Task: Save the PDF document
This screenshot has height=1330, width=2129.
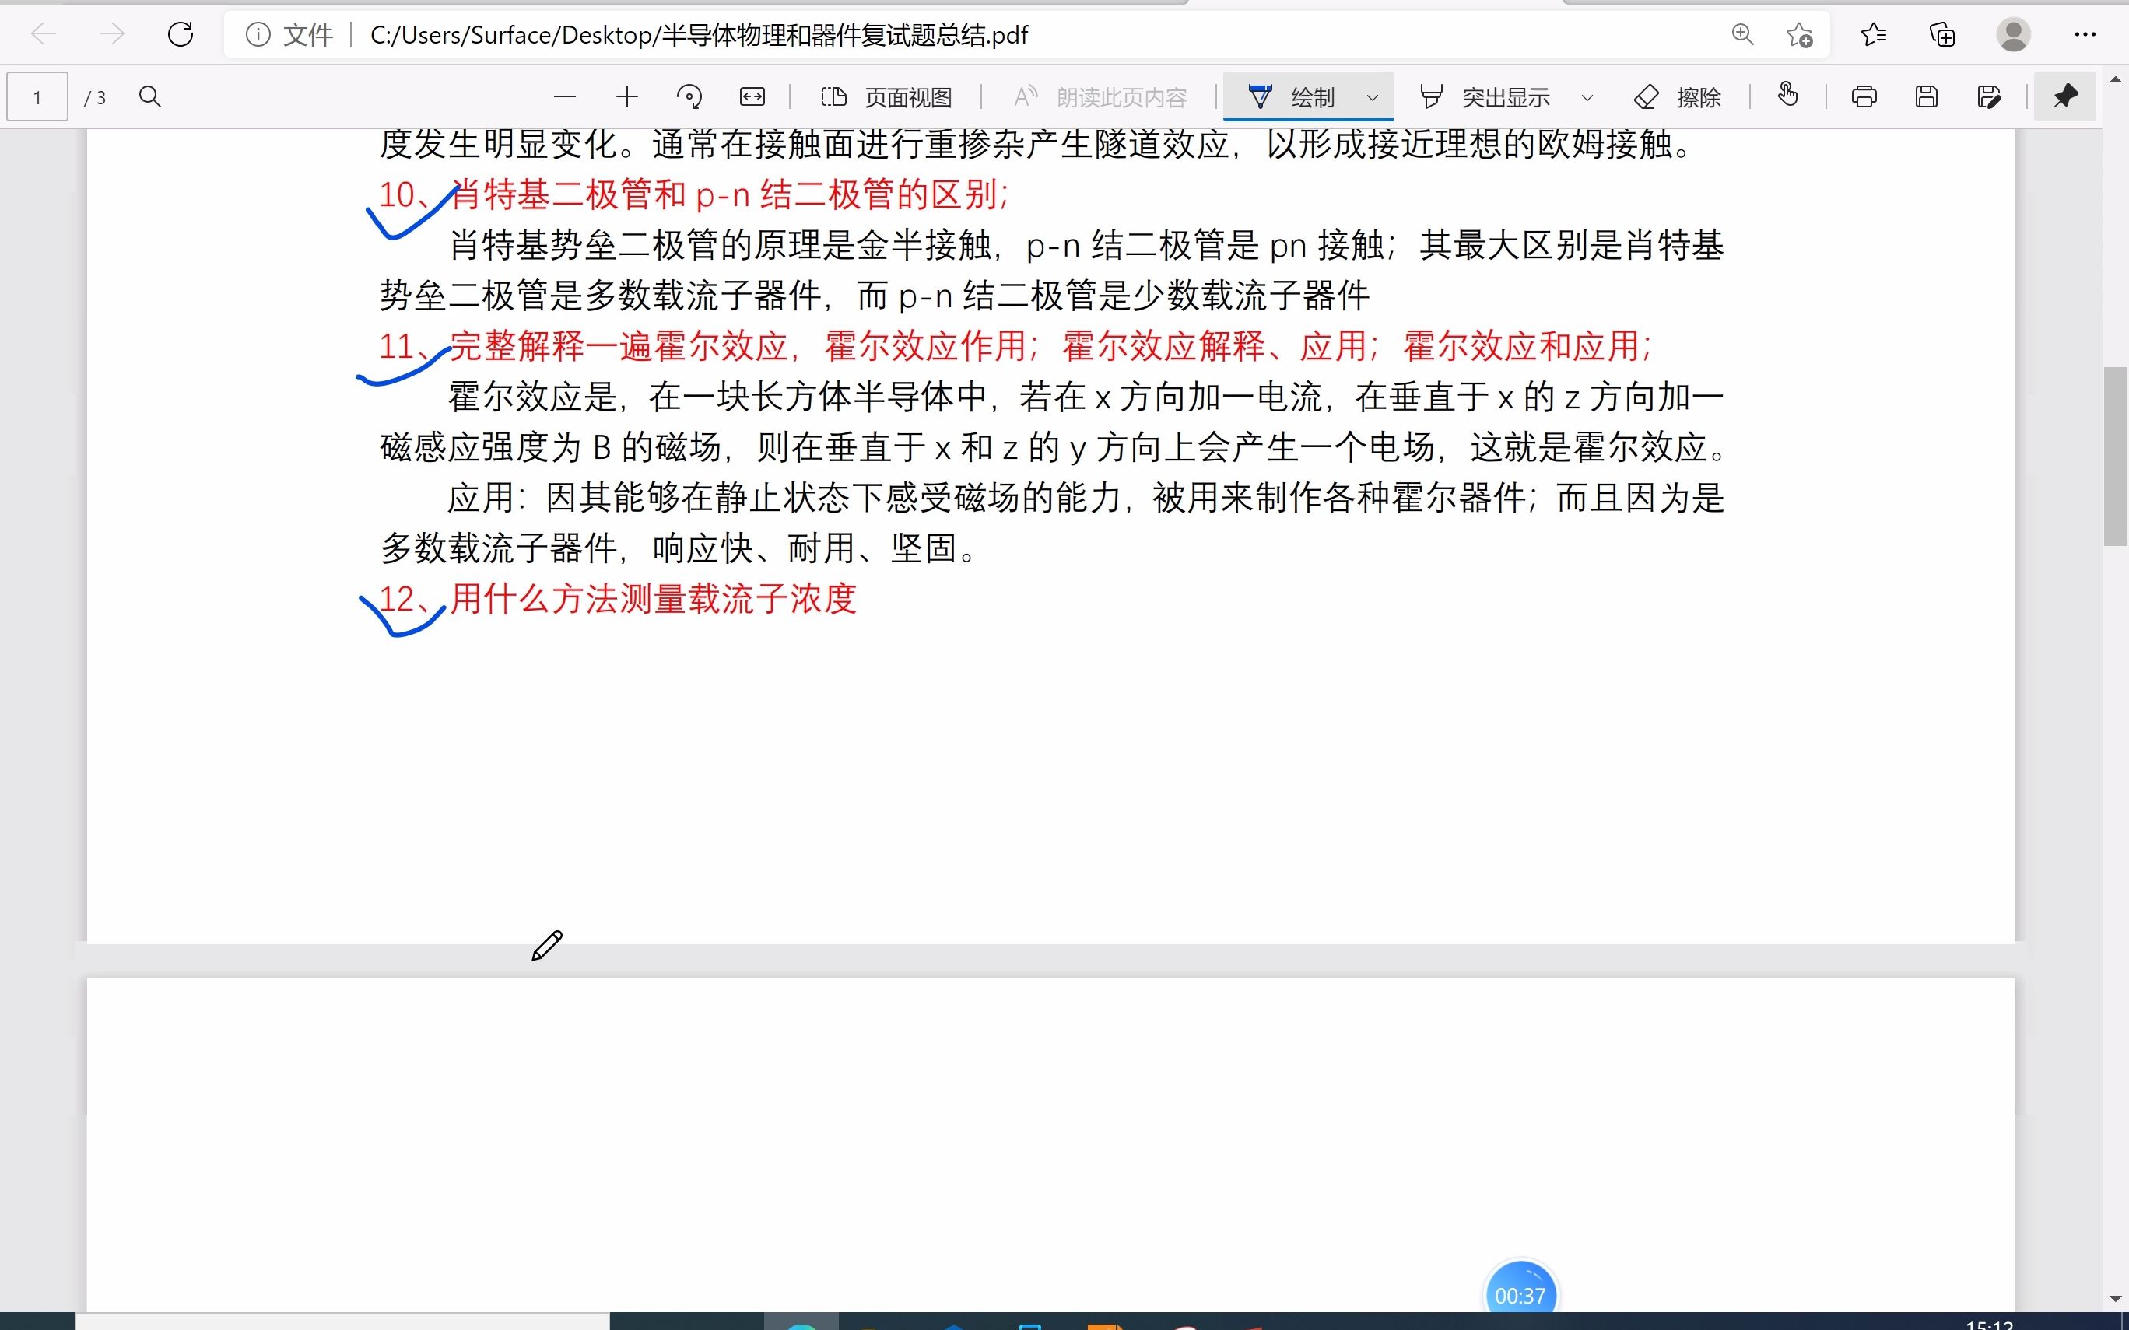Action: [1927, 96]
